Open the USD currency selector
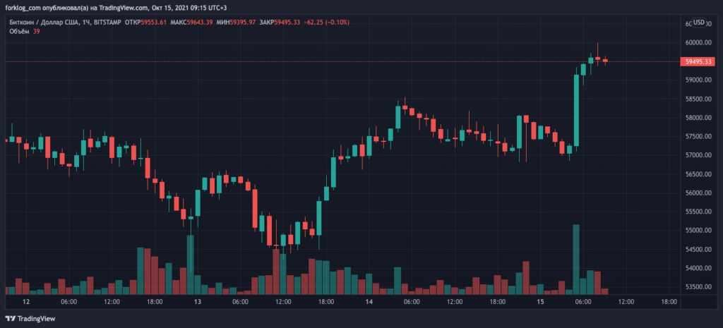 click(x=699, y=23)
